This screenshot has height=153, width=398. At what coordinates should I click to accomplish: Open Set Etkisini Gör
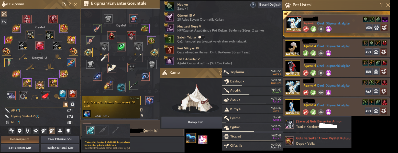[x=20, y=148]
